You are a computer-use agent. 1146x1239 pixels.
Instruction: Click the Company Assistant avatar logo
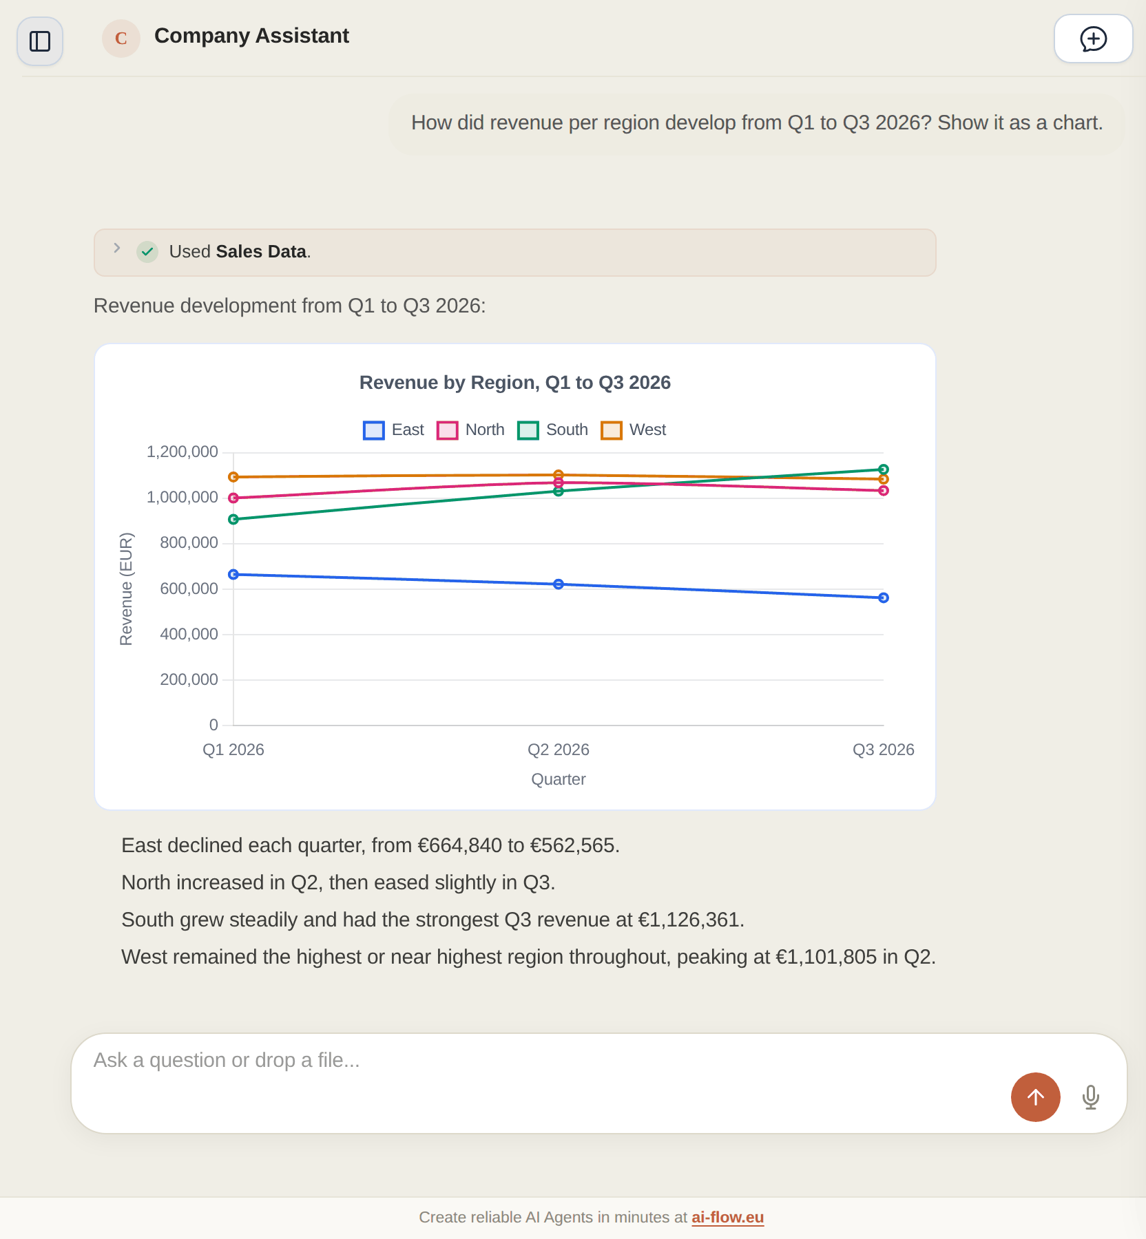[121, 39]
